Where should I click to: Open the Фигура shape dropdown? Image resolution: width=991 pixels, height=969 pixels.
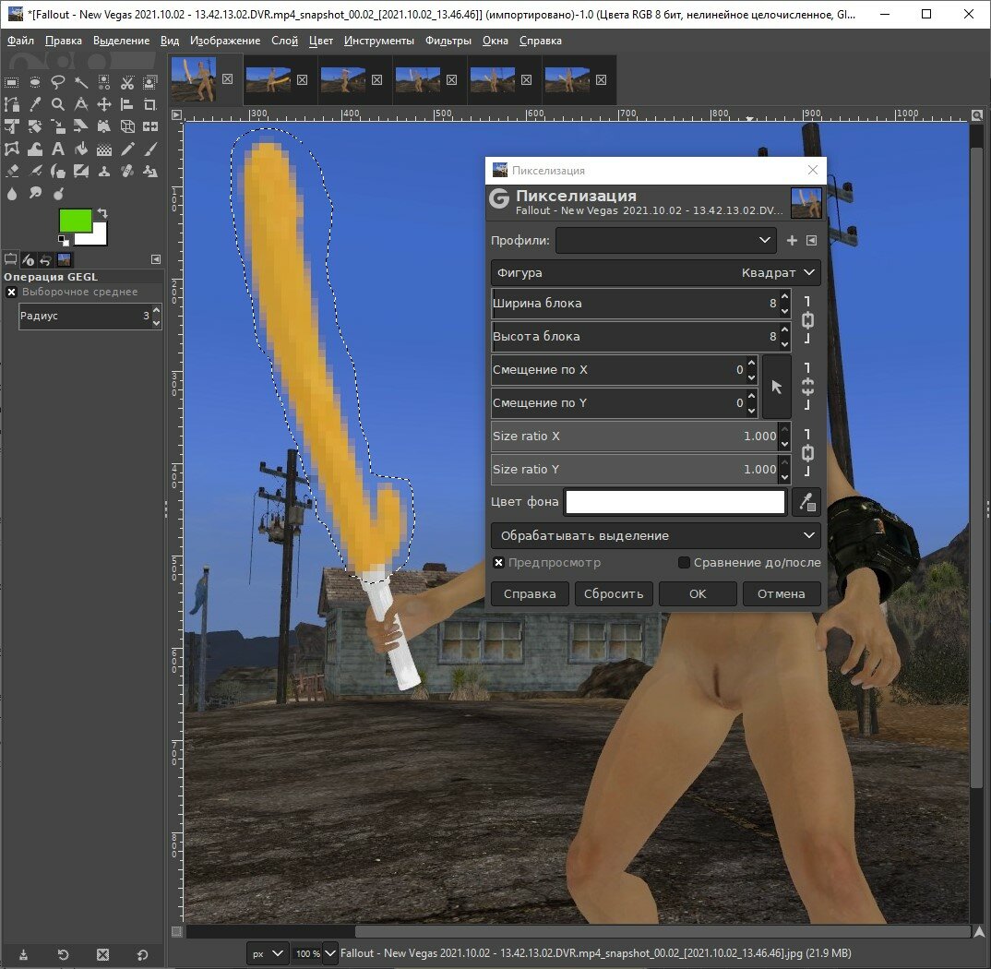click(655, 273)
